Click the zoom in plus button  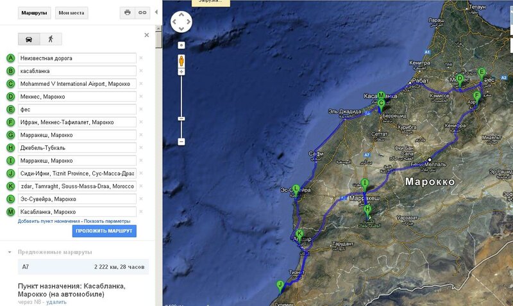click(181, 72)
